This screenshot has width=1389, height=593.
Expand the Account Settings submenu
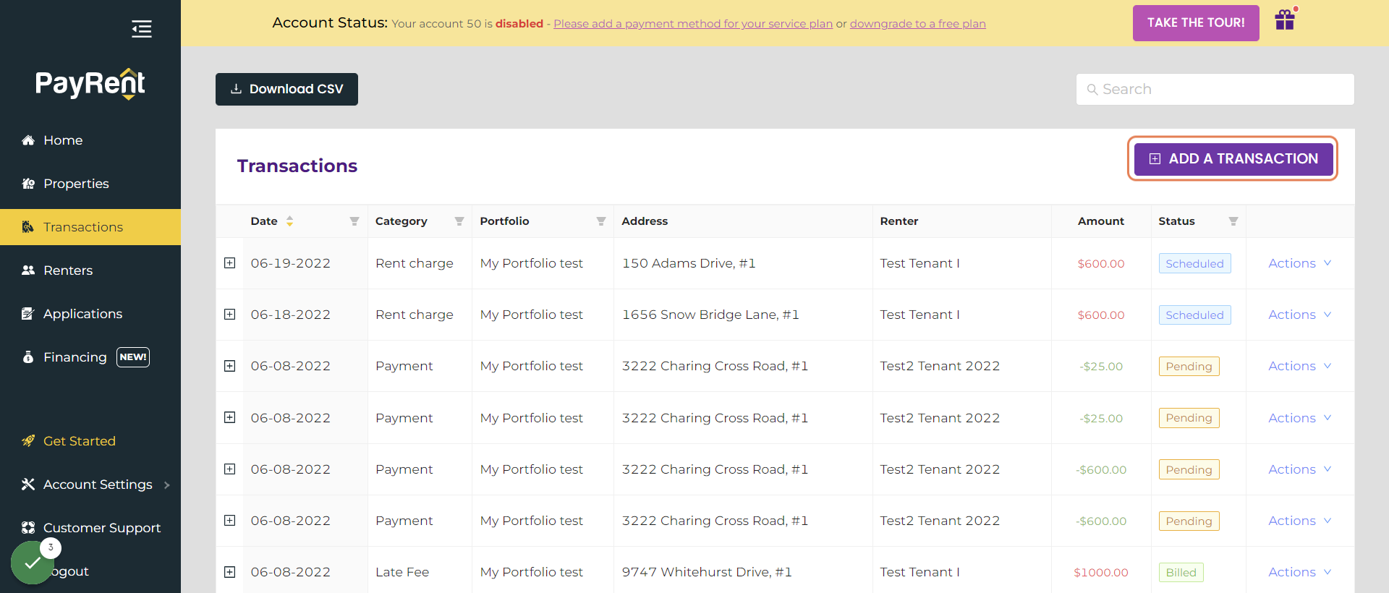coord(90,485)
